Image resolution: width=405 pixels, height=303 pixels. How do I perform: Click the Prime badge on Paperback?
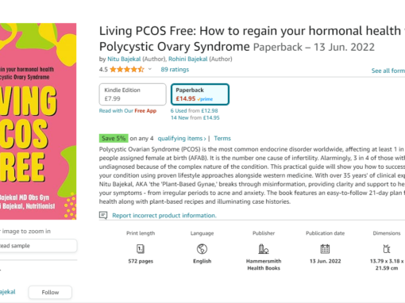click(x=205, y=99)
